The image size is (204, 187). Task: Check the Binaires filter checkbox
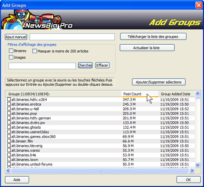point(11,51)
